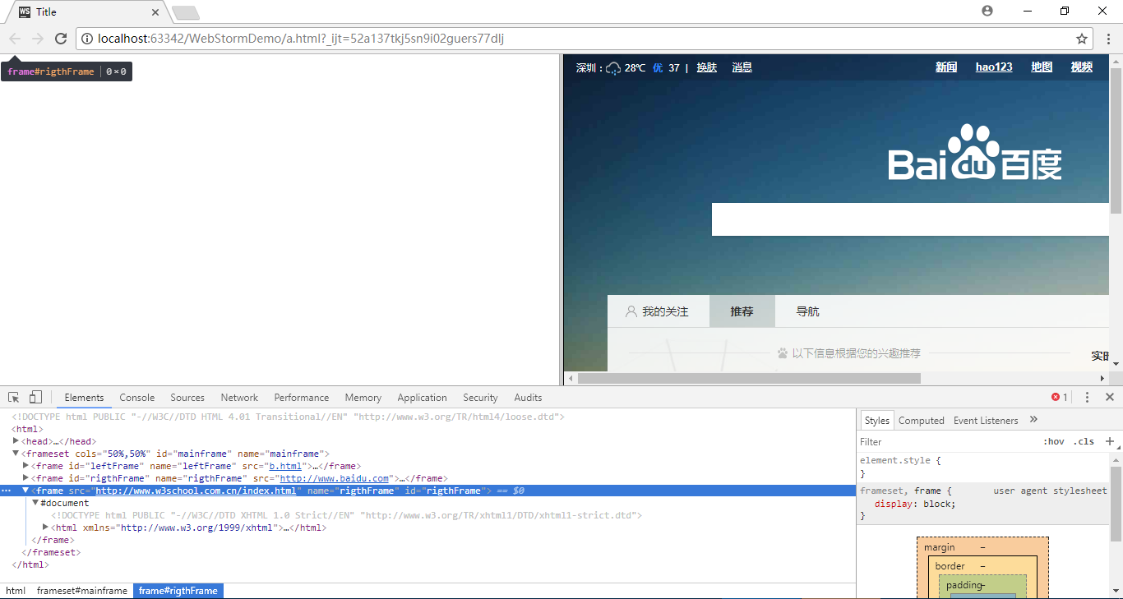Click the b.html src link

(x=285, y=466)
